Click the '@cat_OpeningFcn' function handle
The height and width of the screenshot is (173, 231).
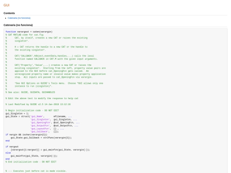point(63,123)
